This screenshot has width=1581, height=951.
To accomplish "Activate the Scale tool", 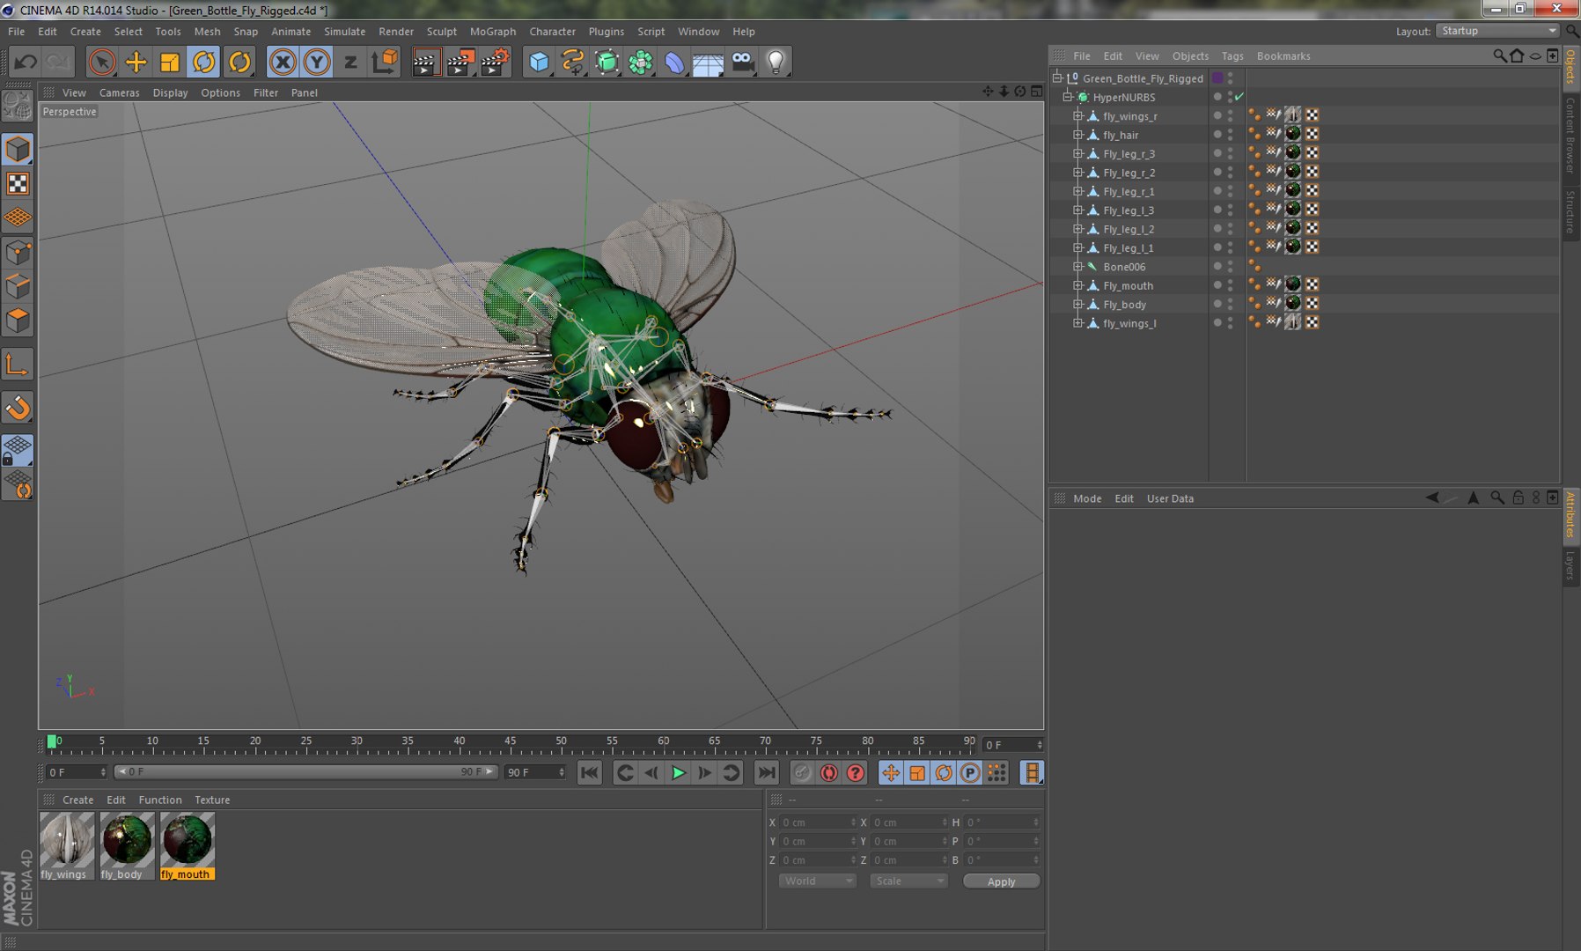I will [170, 62].
